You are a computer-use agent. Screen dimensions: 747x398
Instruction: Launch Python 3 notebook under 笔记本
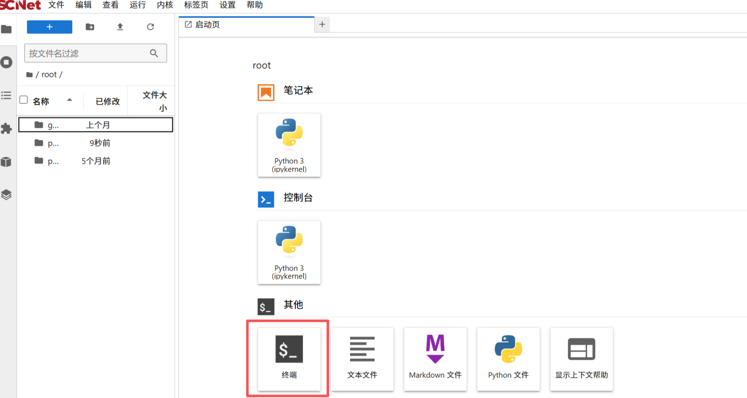tap(289, 145)
